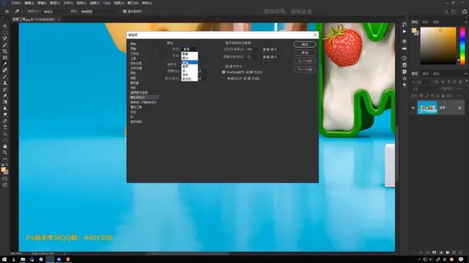469x263 pixels.
Task: Select the Clone Stamp tool
Action: (x=5, y=83)
